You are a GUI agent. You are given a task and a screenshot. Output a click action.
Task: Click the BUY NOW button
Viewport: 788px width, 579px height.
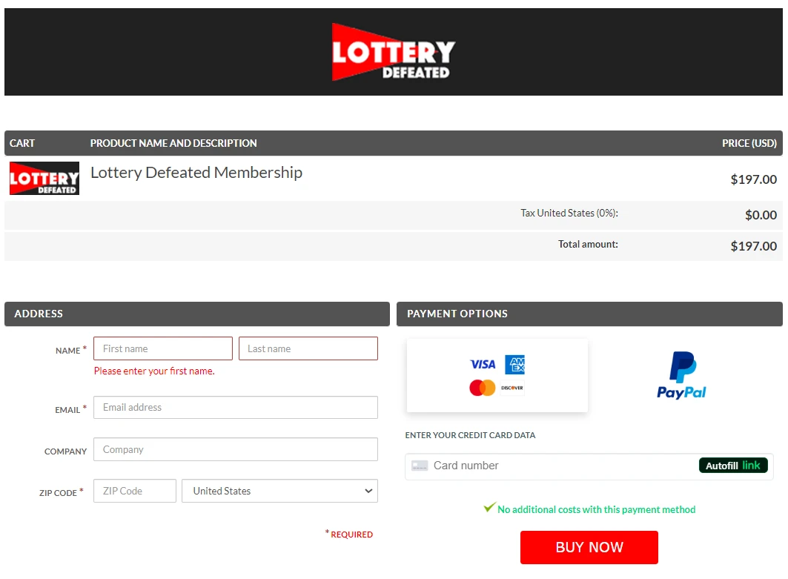coord(589,547)
